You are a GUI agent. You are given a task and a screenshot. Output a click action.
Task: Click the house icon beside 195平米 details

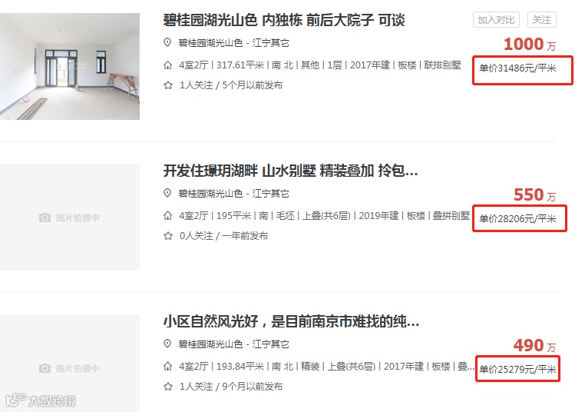(167, 216)
